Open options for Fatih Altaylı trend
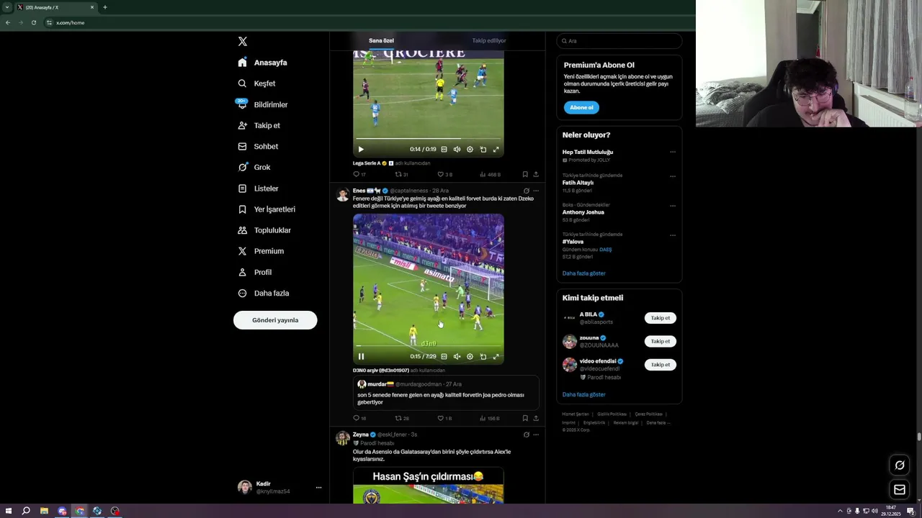Screen dimensions: 922x518 [x=673, y=176]
